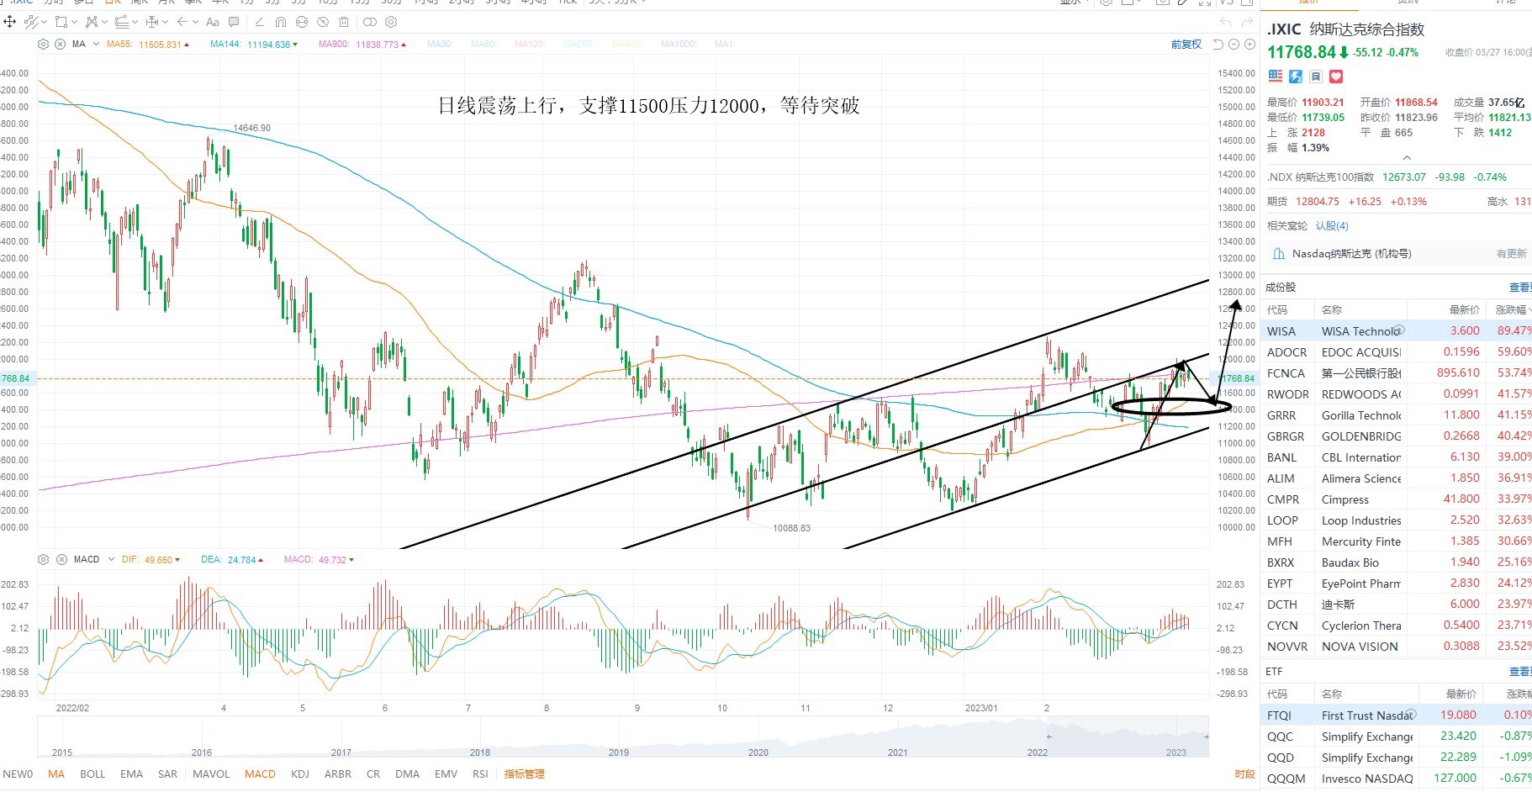Switch to the KDJ indicator tab

pyautogui.click(x=299, y=774)
